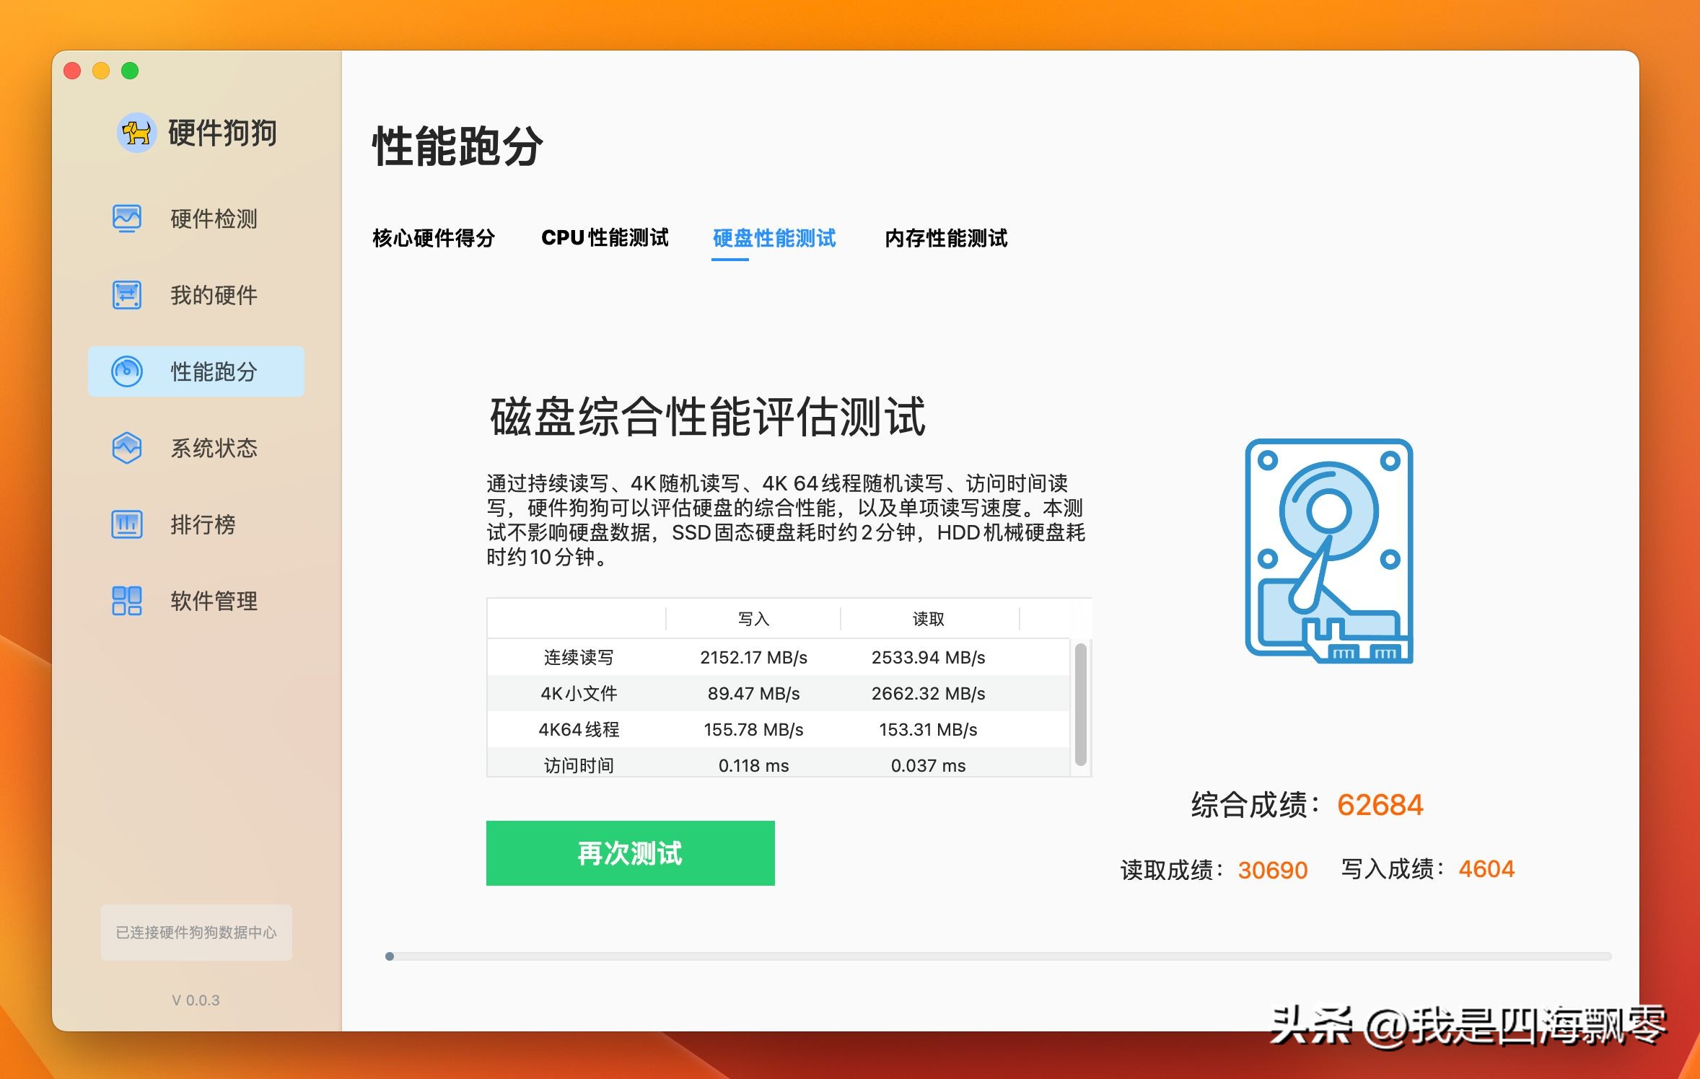Click the 性能跑分 gauge icon
Viewport: 1700px width, 1079px height.
(x=127, y=371)
